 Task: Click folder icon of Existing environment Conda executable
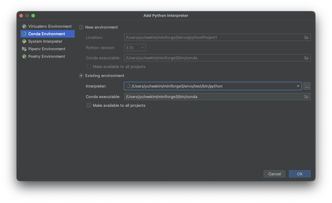(306, 97)
